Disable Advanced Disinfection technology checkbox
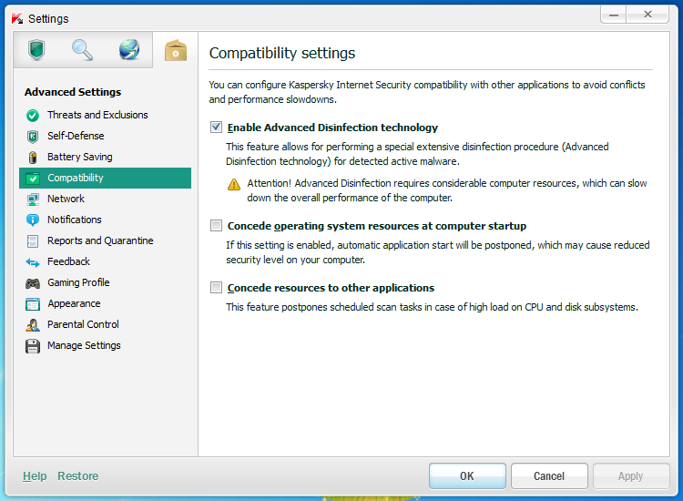Image resolution: width=683 pixels, height=501 pixels. 217,128
